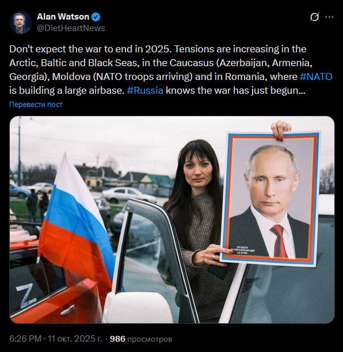Image resolution: width=343 pixels, height=352 pixels.
Task: Click the white car's side mirror in photo
Action: tap(138, 308)
